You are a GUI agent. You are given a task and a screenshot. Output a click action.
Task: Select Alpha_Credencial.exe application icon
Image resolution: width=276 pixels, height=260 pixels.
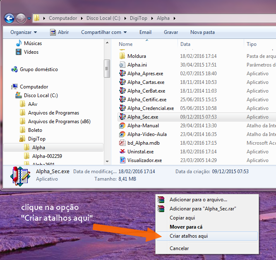click(122, 108)
